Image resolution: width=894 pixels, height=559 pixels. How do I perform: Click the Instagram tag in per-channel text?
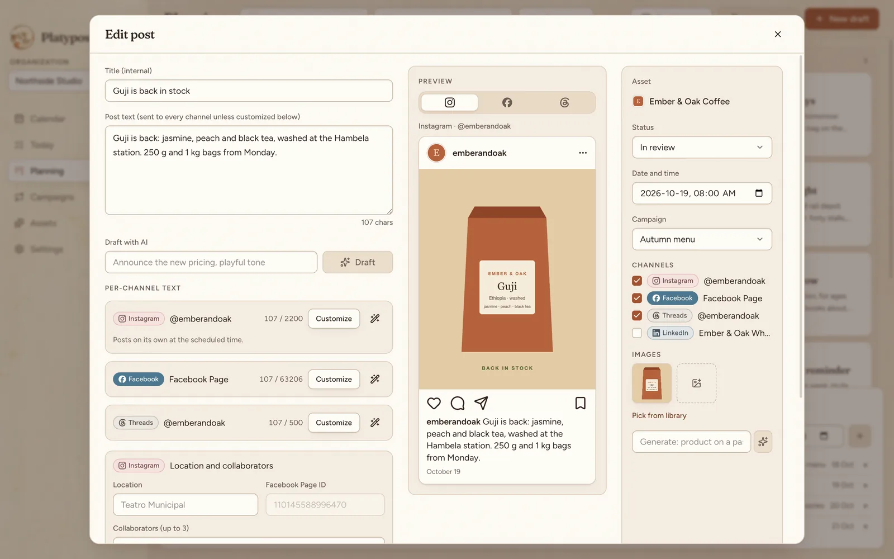tap(139, 319)
